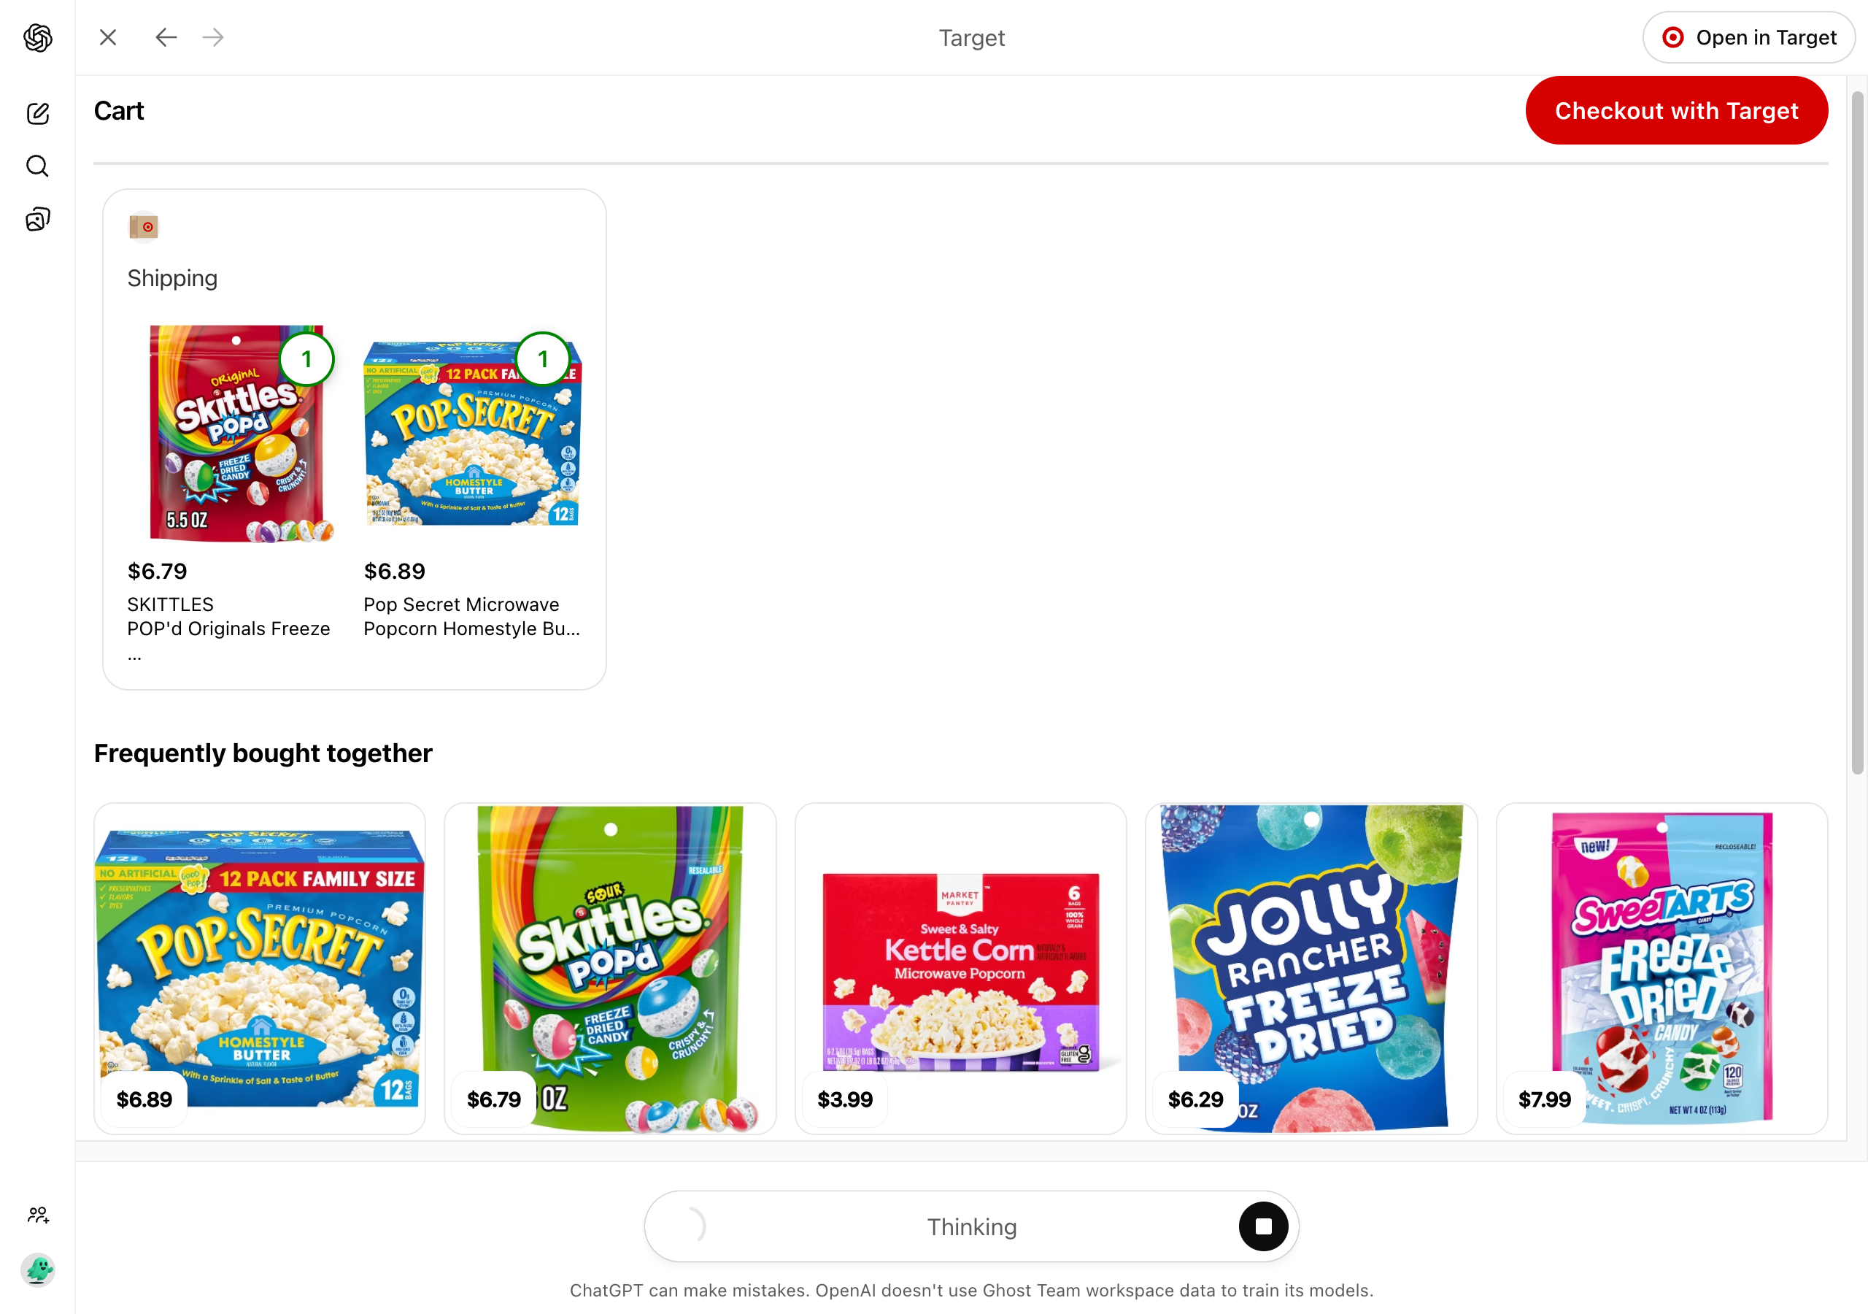Click the ChatGPT logo icon
This screenshot has width=1868, height=1314.
coord(37,37)
